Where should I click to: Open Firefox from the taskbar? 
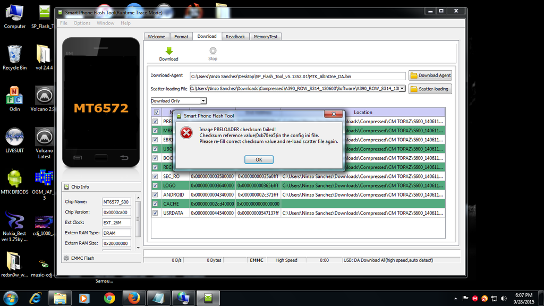coord(134,298)
